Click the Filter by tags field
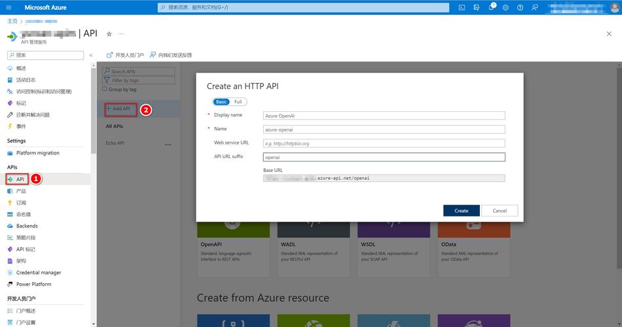The width and height of the screenshot is (622, 327). (138, 80)
